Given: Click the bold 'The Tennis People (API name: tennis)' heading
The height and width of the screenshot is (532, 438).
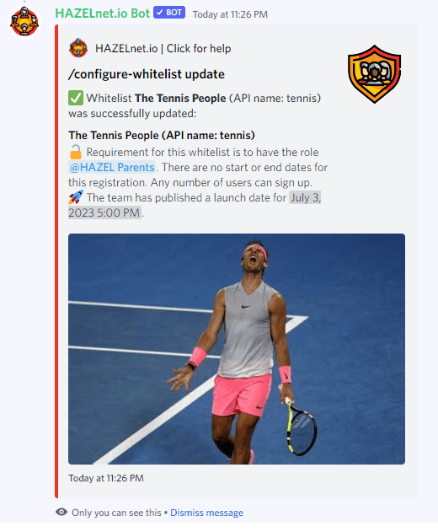Looking at the screenshot, I should [x=162, y=136].
